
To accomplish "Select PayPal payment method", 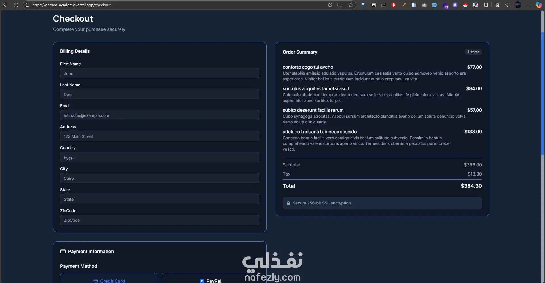I will (x=210, y=278).
